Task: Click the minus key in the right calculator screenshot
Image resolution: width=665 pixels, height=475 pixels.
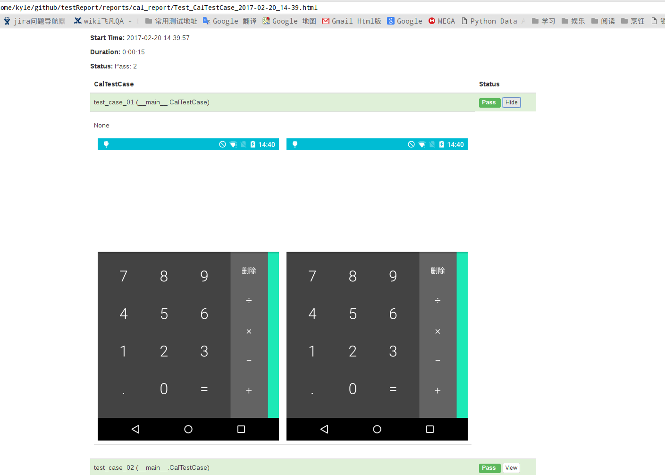Action: pyautogui.click(x=438, y=361)
